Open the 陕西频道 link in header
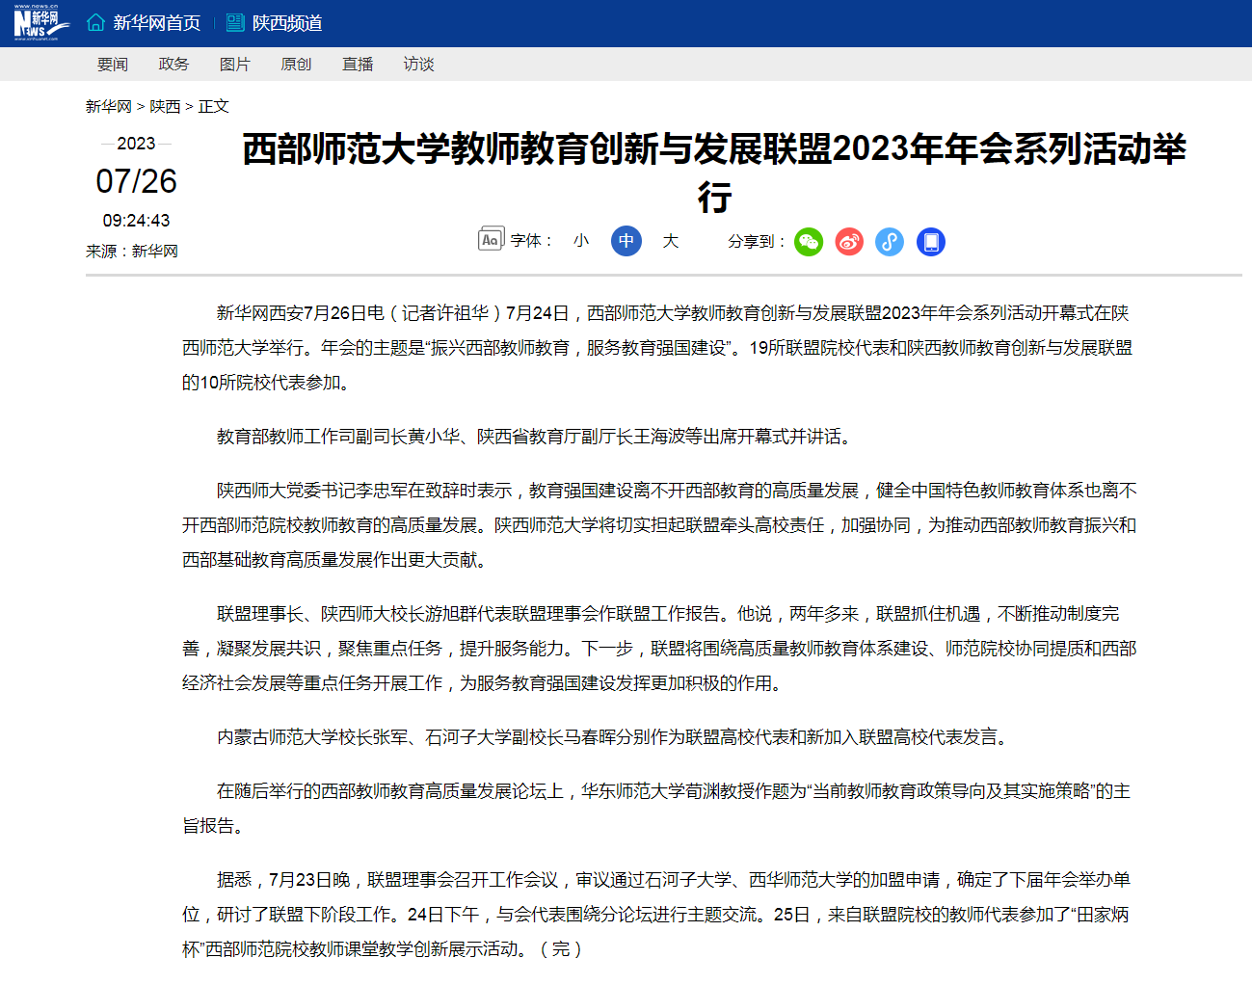1252x985 pixels. pos(287,23)
